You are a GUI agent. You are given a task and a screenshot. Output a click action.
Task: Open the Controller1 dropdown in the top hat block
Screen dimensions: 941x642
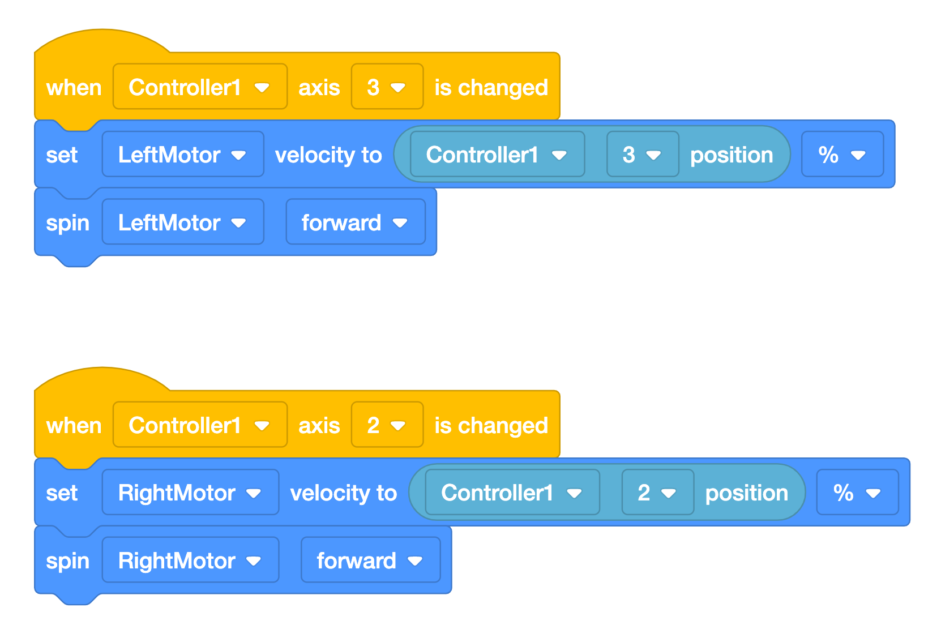point(199,87)
